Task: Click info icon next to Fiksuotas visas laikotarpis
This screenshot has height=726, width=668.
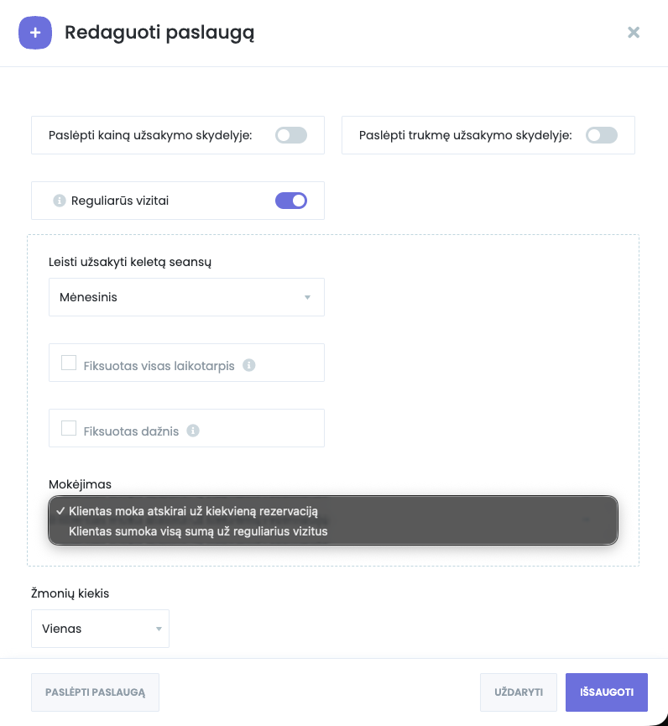Action: coord(248,365)
